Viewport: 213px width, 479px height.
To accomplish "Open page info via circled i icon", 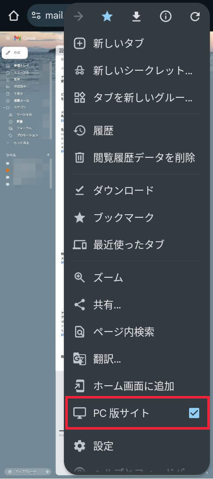I will click(166, 16).
